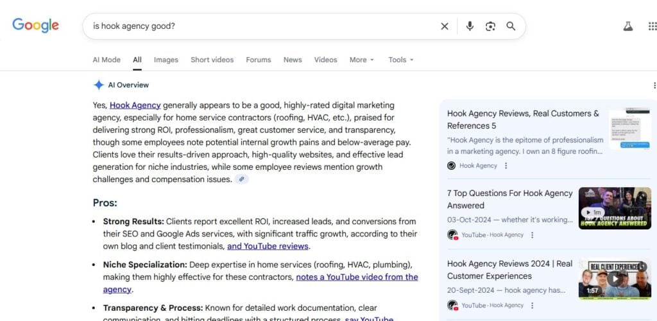Clear the search query with the X icon
657x321 pixels.
pyautogui.click(x=445, y=26)
